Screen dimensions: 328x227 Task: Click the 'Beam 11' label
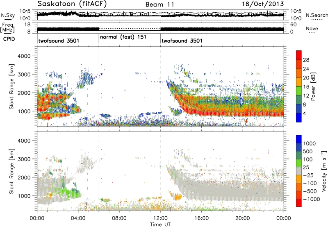(x=160, y=5)
